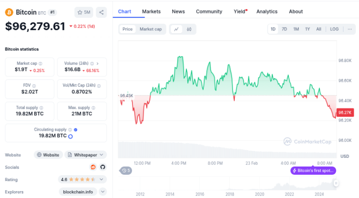Screen dimensions: 359x198
Task: Open Total supply info icon
Action: (x=41, y=108)
